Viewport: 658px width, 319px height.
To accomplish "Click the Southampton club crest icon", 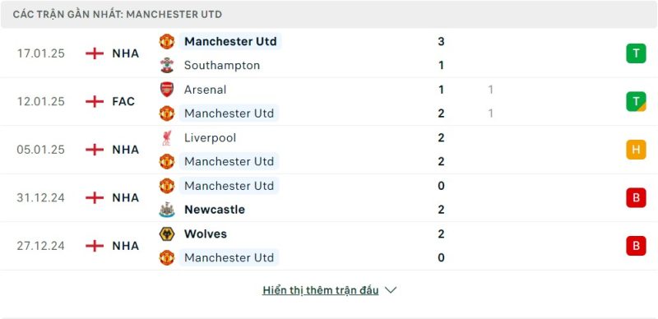I will [x=167, y=66].
